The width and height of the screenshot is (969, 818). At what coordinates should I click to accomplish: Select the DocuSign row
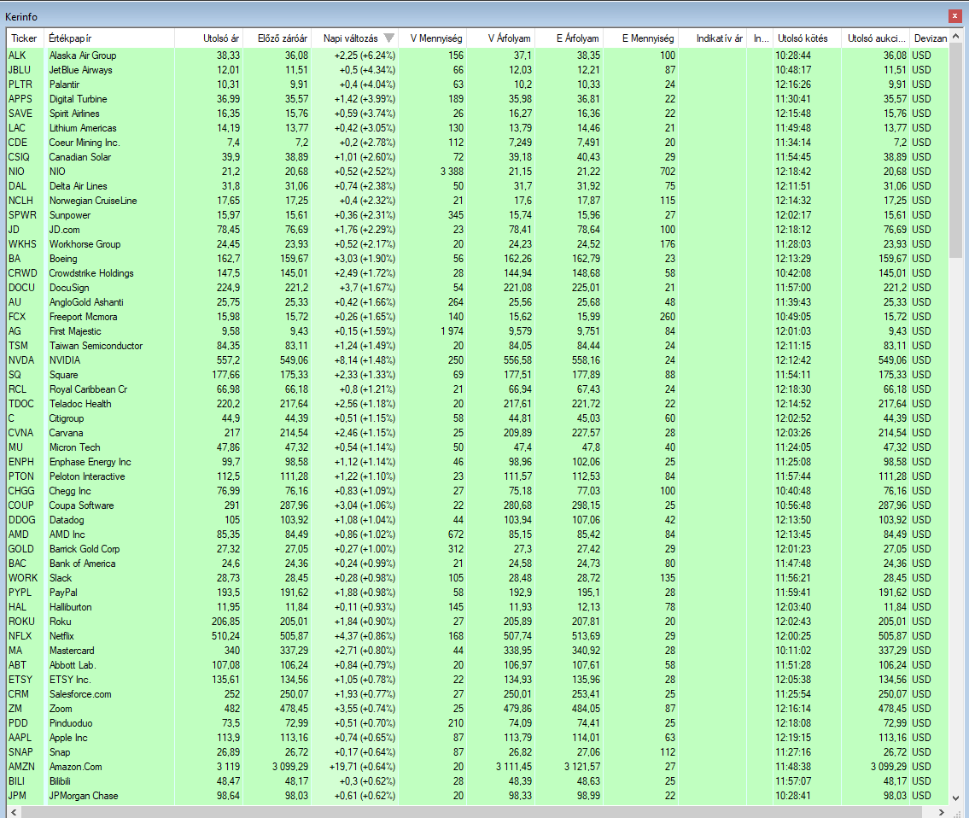pyautogui.click(x=478, y=288)
